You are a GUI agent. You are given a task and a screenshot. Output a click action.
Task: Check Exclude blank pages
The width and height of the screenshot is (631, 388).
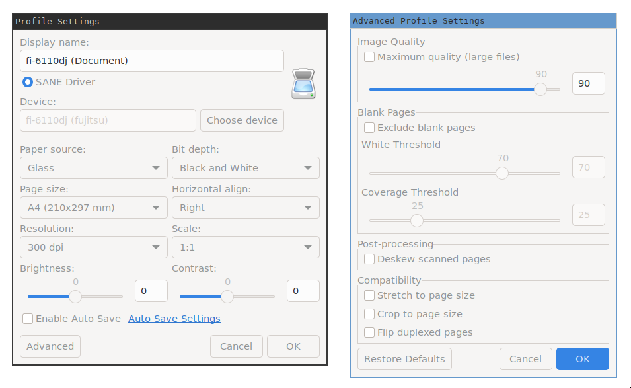[369, 128]
